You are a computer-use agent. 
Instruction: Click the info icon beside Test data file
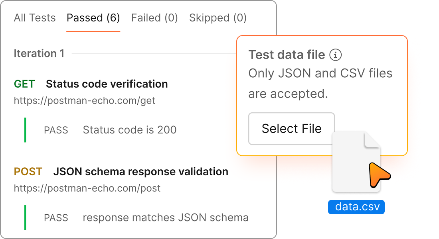[335, 55]
